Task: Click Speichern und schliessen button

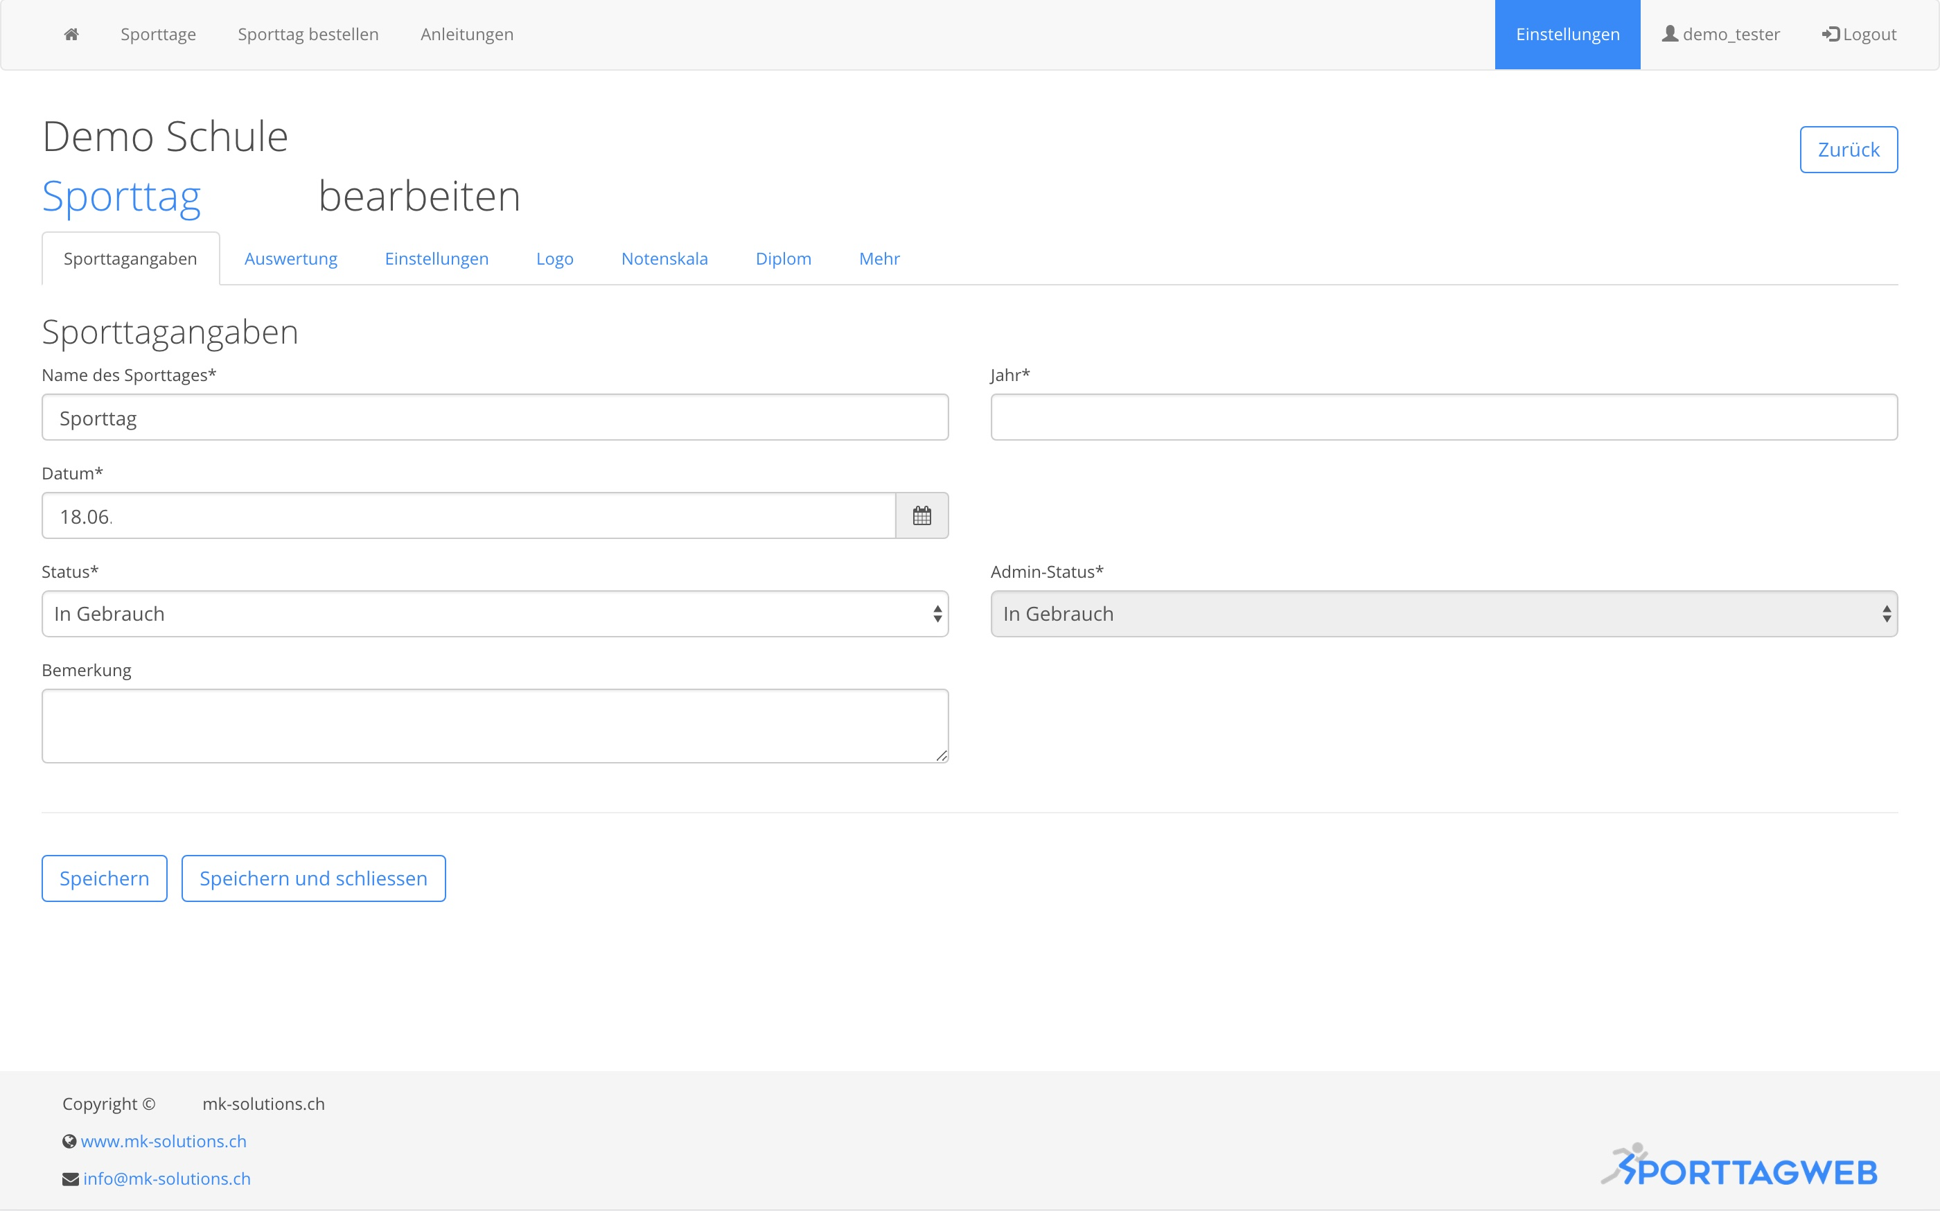Action: [x=313, y=878]
